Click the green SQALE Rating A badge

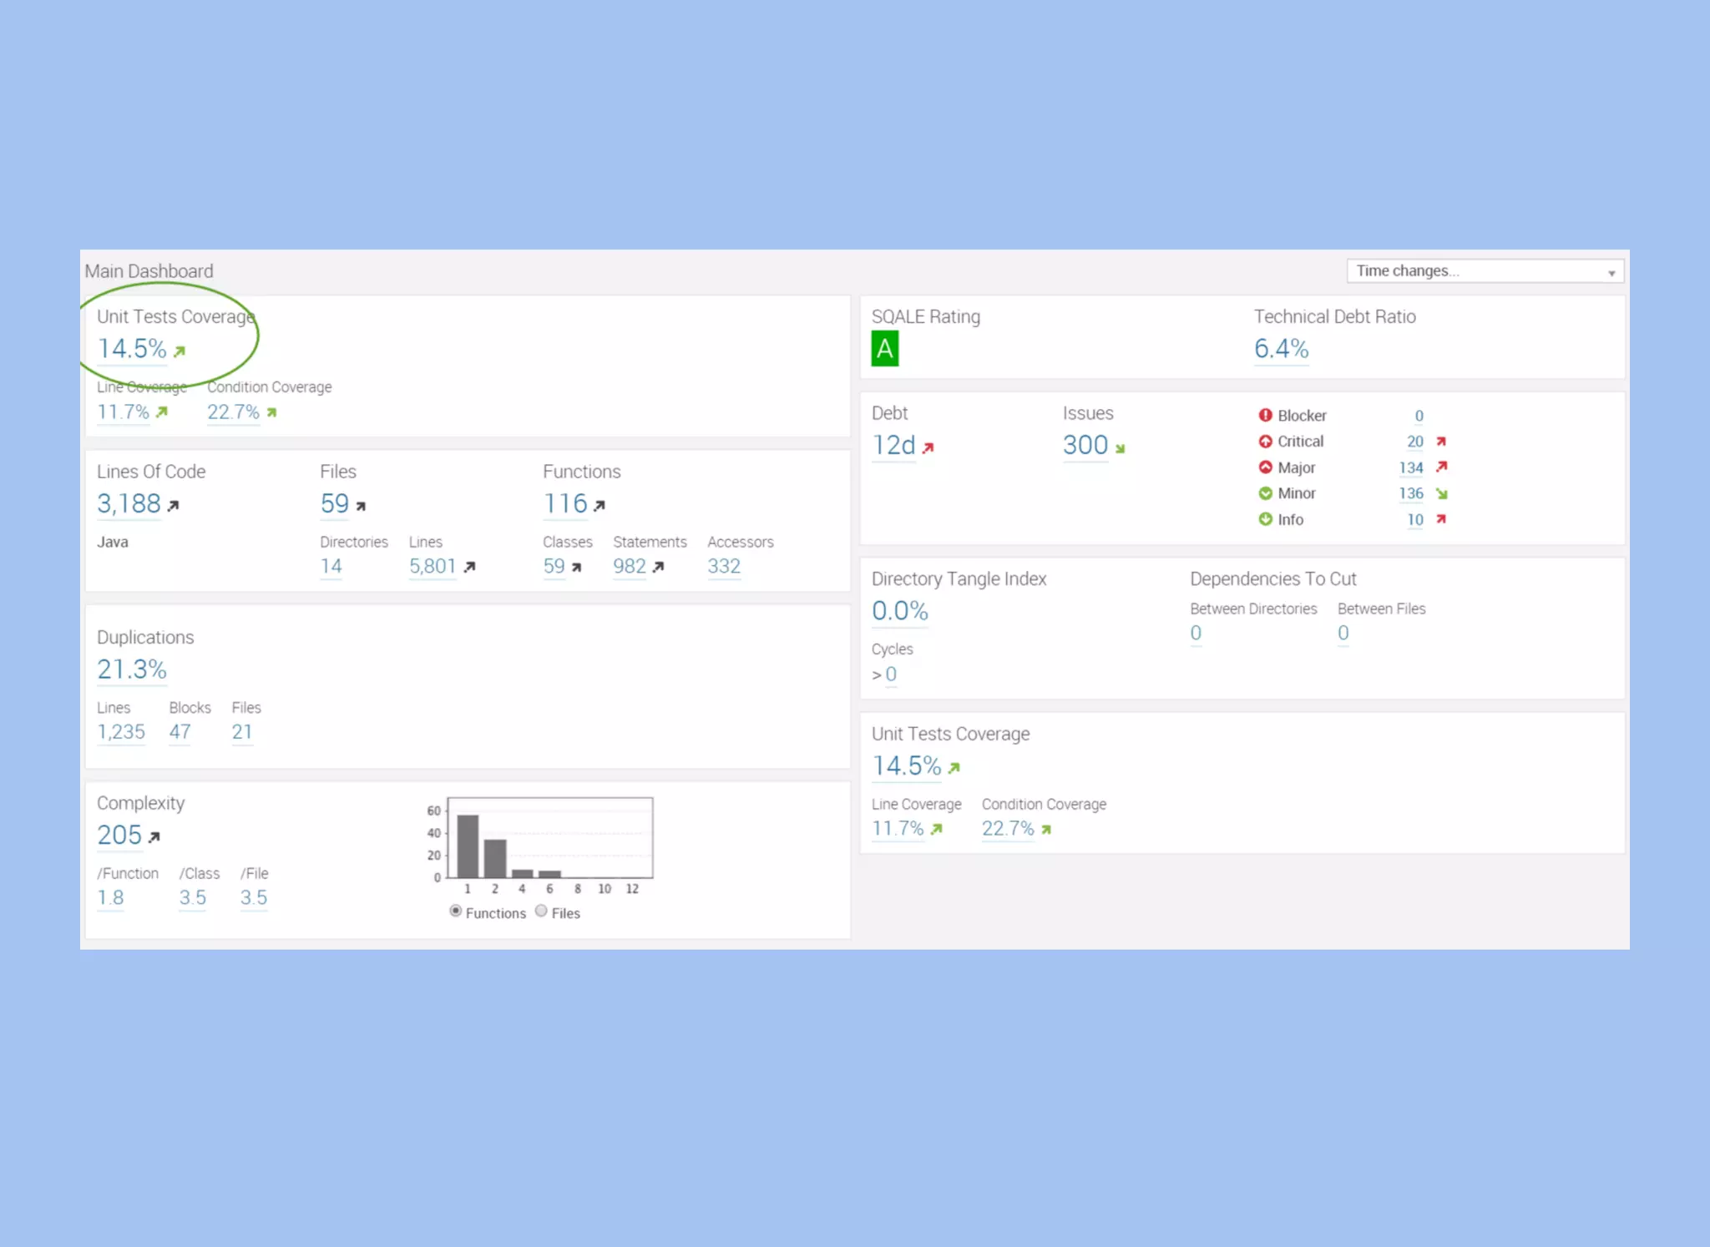click(x=884, y=348)
